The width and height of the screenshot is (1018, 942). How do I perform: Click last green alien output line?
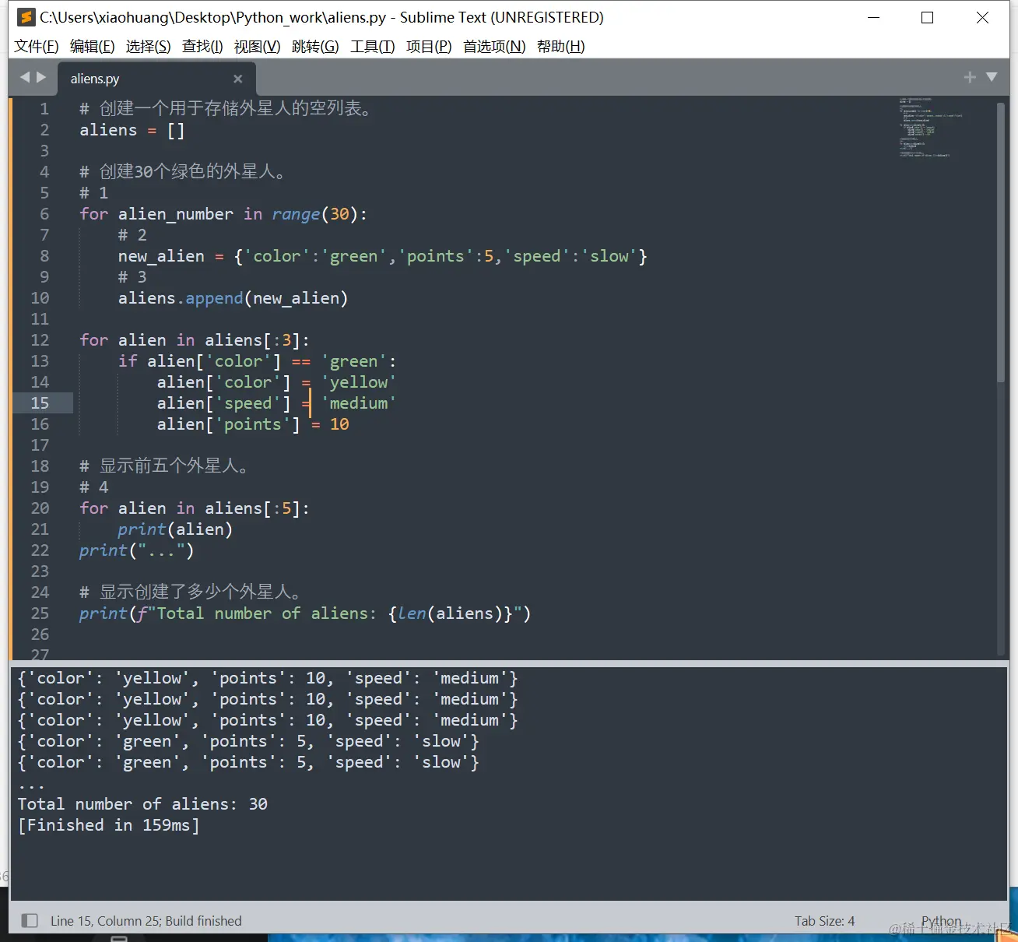click(x=248, y=762)
